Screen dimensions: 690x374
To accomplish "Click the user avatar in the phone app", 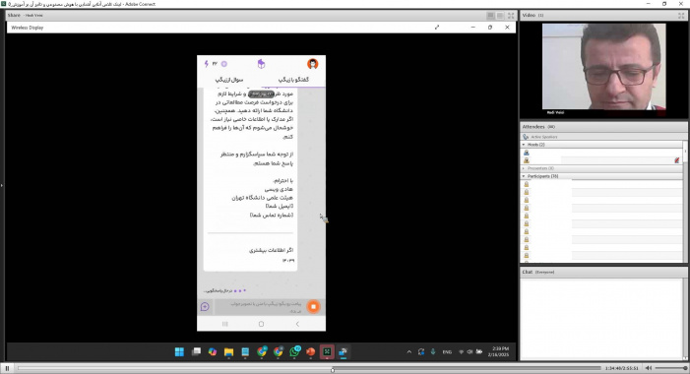I will point(313,64).
